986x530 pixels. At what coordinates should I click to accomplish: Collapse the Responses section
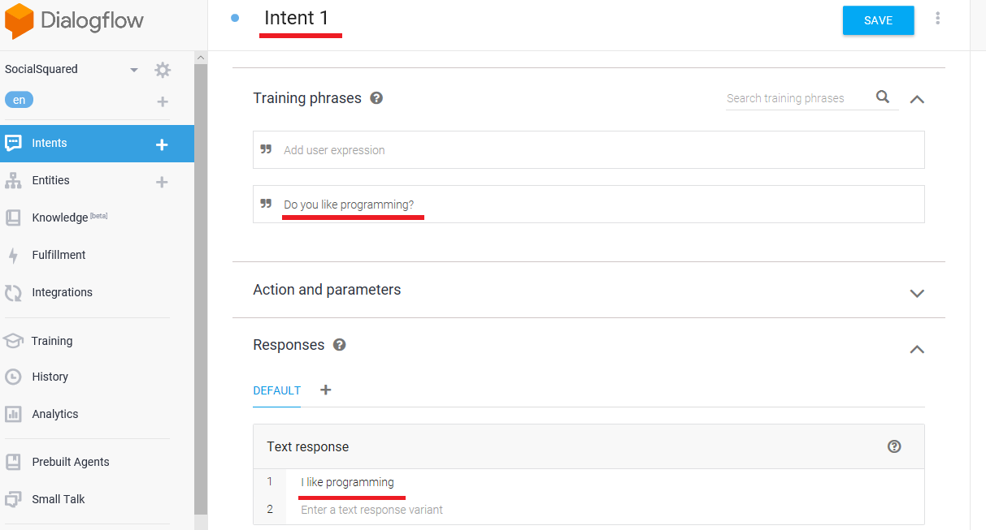tap(917, 349)
